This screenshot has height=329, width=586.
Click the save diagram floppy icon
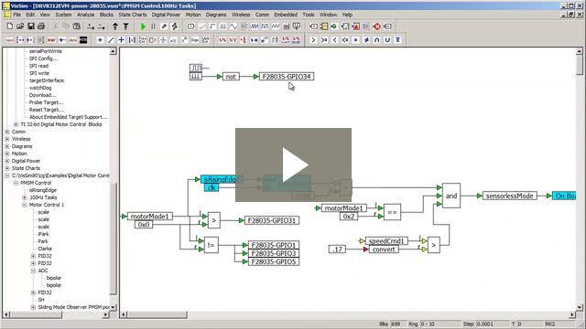click(30, 27)
